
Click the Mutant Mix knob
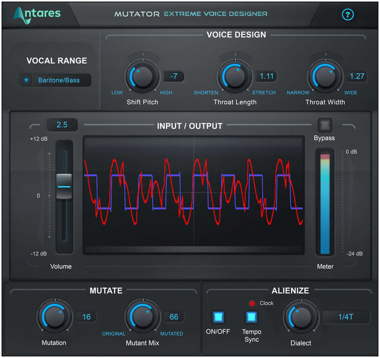point(143,317)
